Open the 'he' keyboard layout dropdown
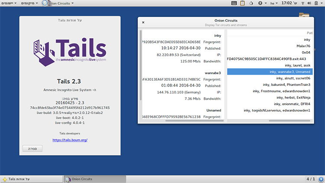 [274, 3]
